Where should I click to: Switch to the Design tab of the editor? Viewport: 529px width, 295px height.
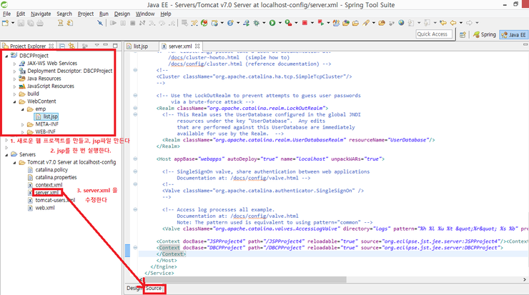133,288
